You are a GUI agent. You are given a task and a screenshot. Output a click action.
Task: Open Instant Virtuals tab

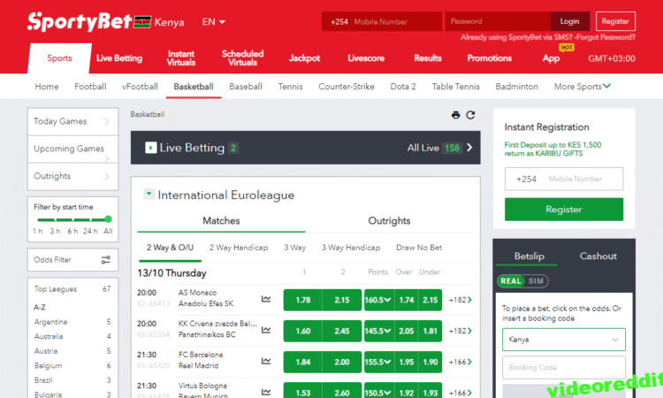[x=181, y=58]
